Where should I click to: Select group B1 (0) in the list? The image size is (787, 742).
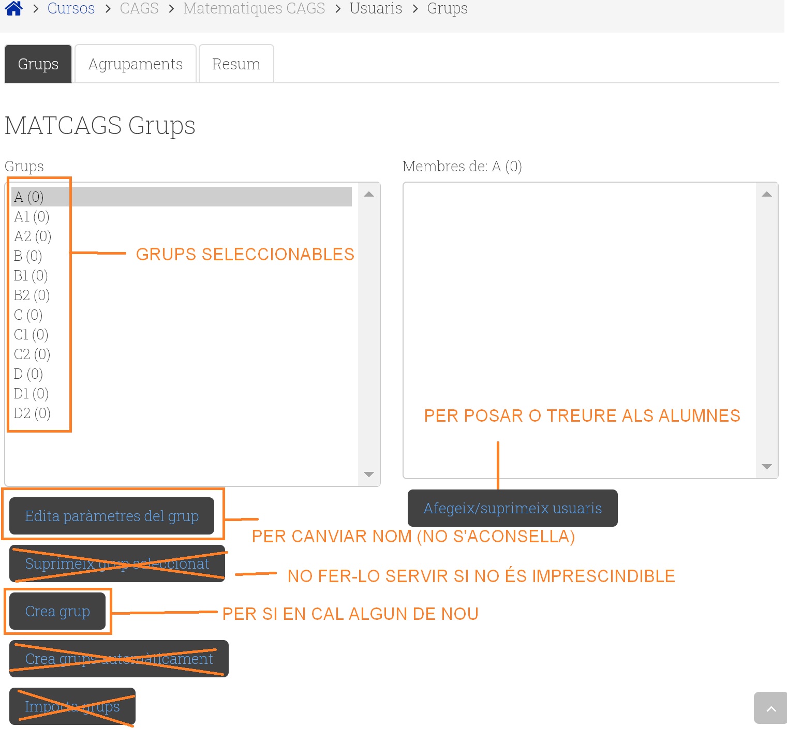tap(182, 275)
